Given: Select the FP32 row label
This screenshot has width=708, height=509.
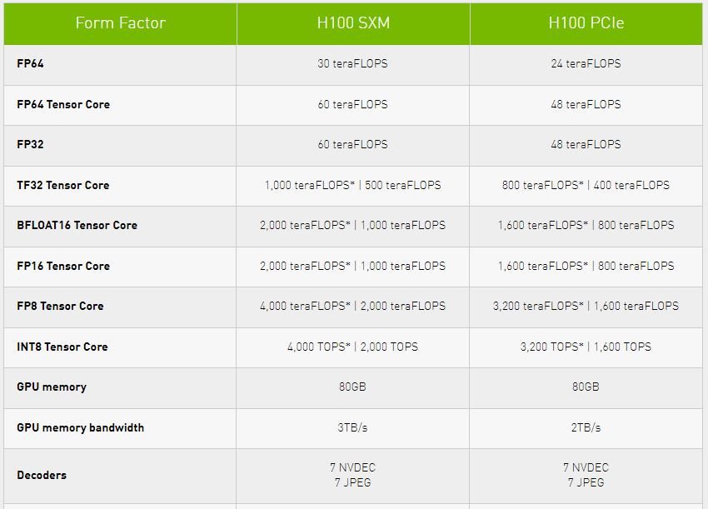Looking at the screenshot, I should 30,145.
